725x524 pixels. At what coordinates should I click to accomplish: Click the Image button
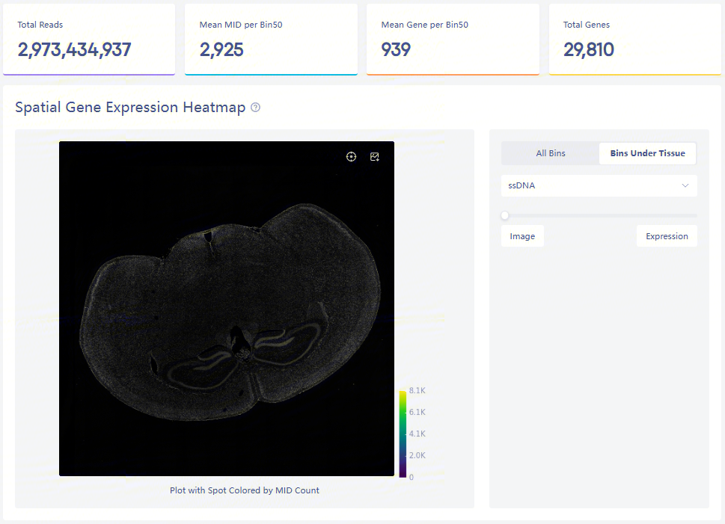pos(522,236)
